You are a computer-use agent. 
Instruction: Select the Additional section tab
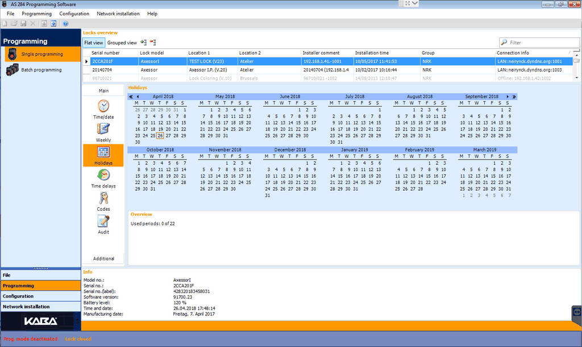point(103,259)
